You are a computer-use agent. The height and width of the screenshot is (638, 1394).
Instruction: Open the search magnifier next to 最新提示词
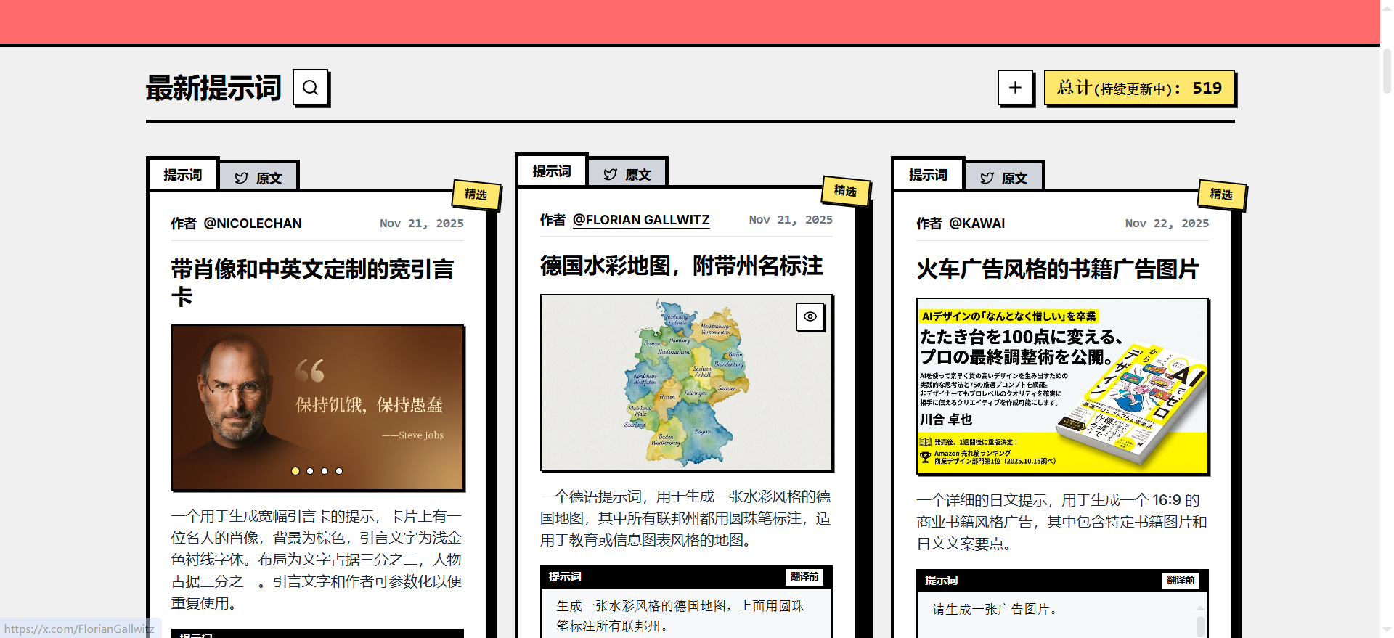pyautogui.click(x=310, y=88)
